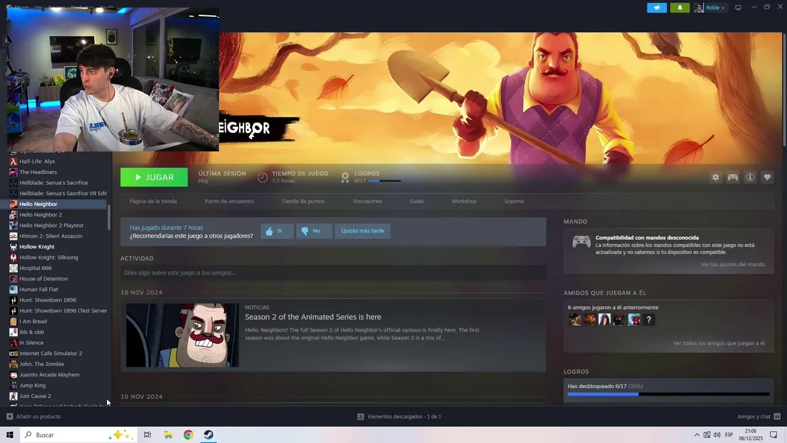Viewport: 787px width, 443px height.
Task: Open Ver todos los amigos que juegan link
Action: 719,343
